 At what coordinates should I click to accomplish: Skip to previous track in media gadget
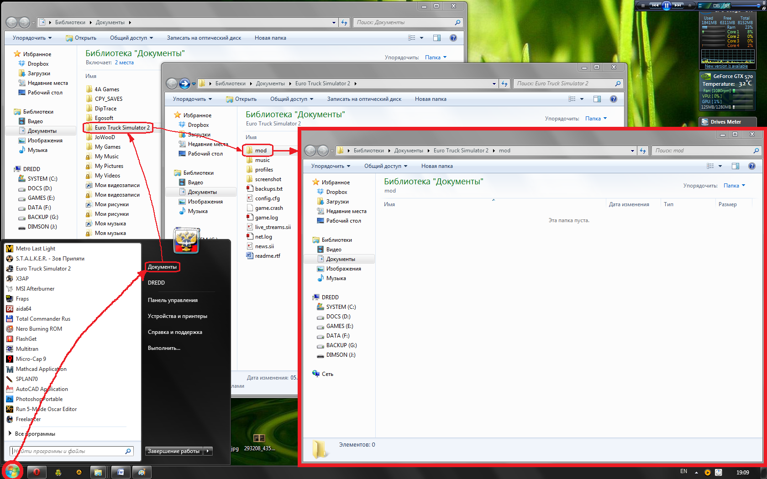pos(655,5)
